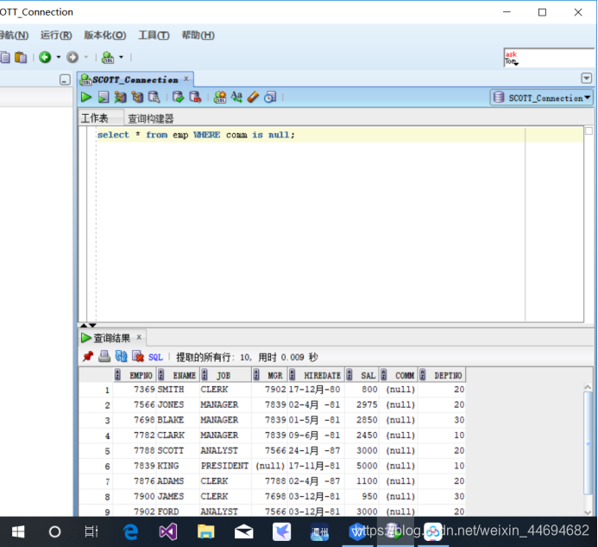Viewport: 598px width, 547px height.
Task: Open the editor tab list dropdown
Action: (587, 79)
